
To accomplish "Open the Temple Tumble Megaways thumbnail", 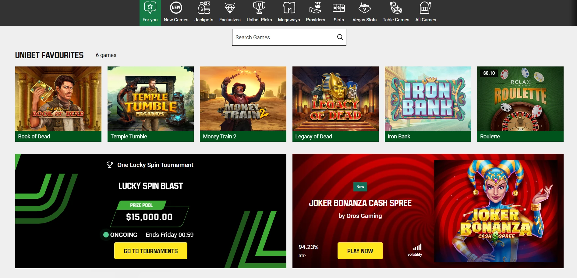I will coord(150,99).
